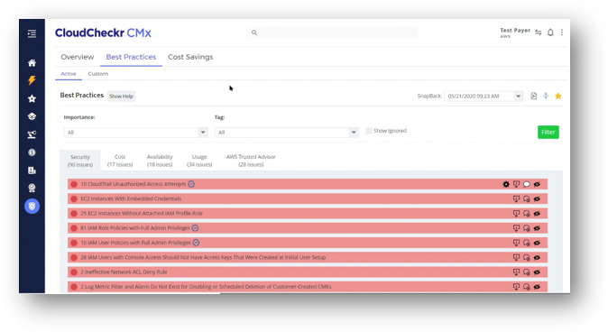Click the comment bubble on CloudTrail row
Viewport: 608px width, 332px height.
526,184
